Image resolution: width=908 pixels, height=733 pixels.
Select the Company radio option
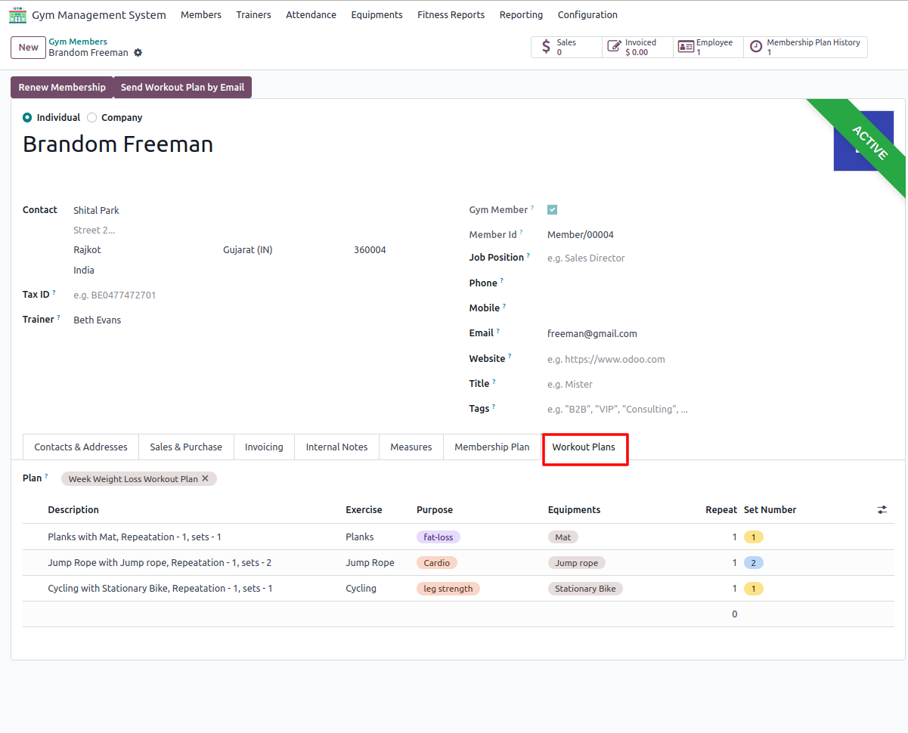pos(92,117)
